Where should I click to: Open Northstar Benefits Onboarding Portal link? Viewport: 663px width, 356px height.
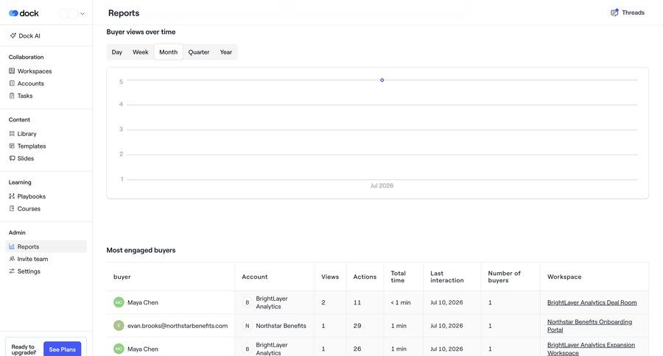pyautogui.click(x=589, y=326)
